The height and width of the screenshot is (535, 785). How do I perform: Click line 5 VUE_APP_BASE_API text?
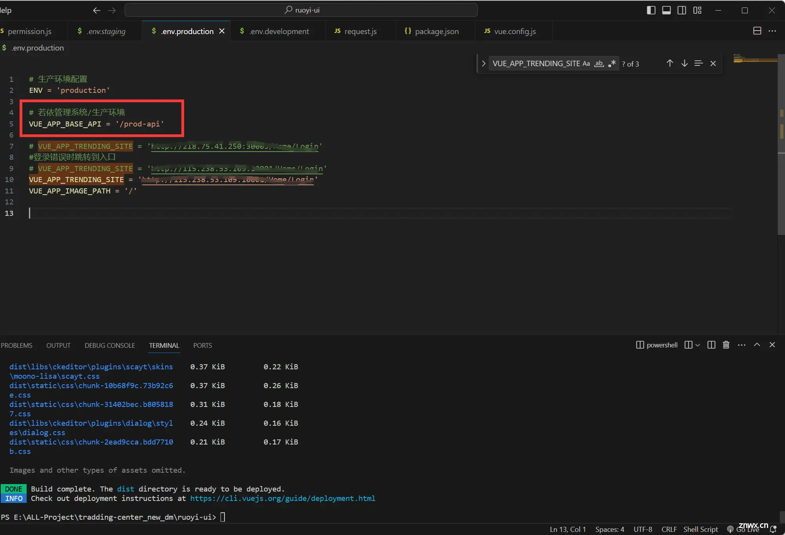pyautogui.click(x=65, y=124)
